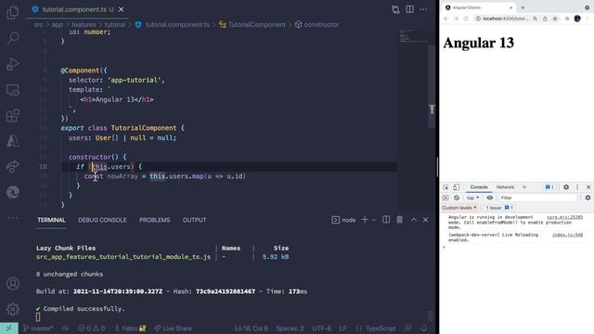Split the editor to the right

409,9
